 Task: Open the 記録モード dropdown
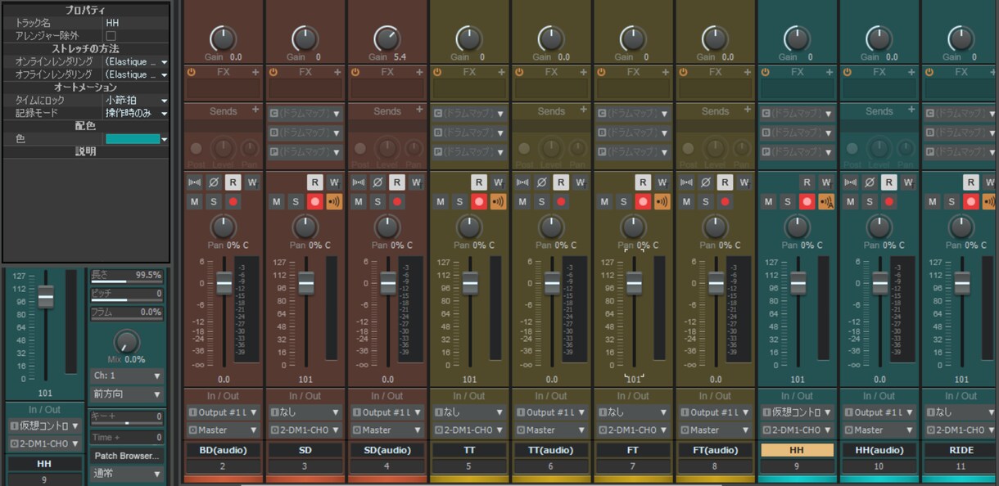136,113
